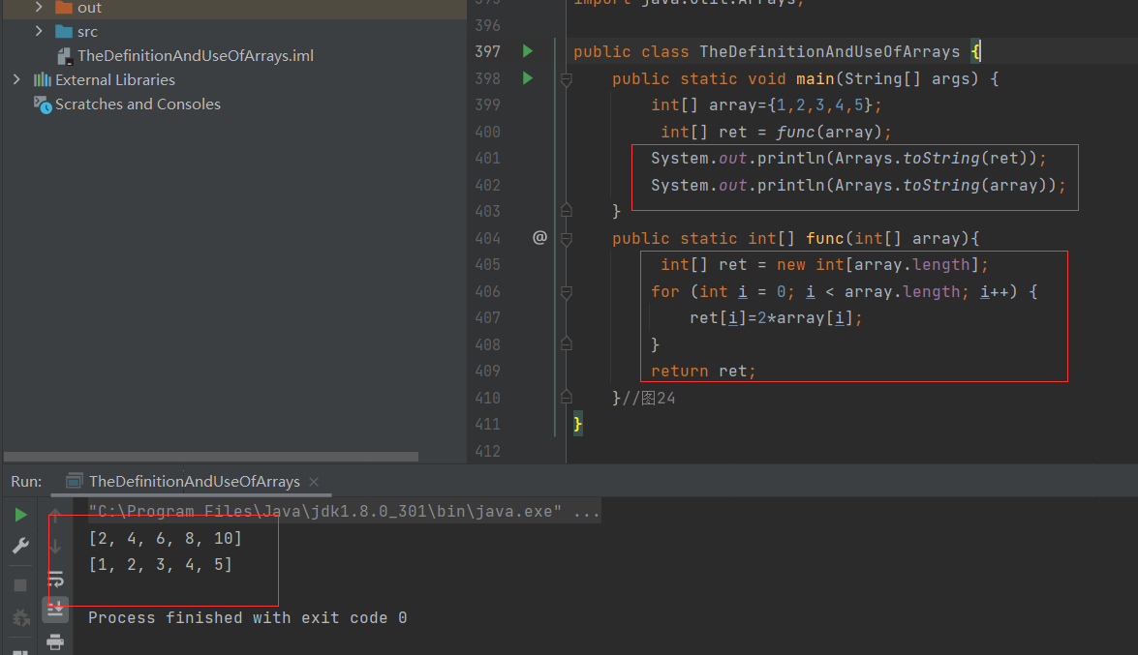
Task: Place cursor on 'int[] array={1,2,3,4,5};' line
Action: click(x=766, y=105)
